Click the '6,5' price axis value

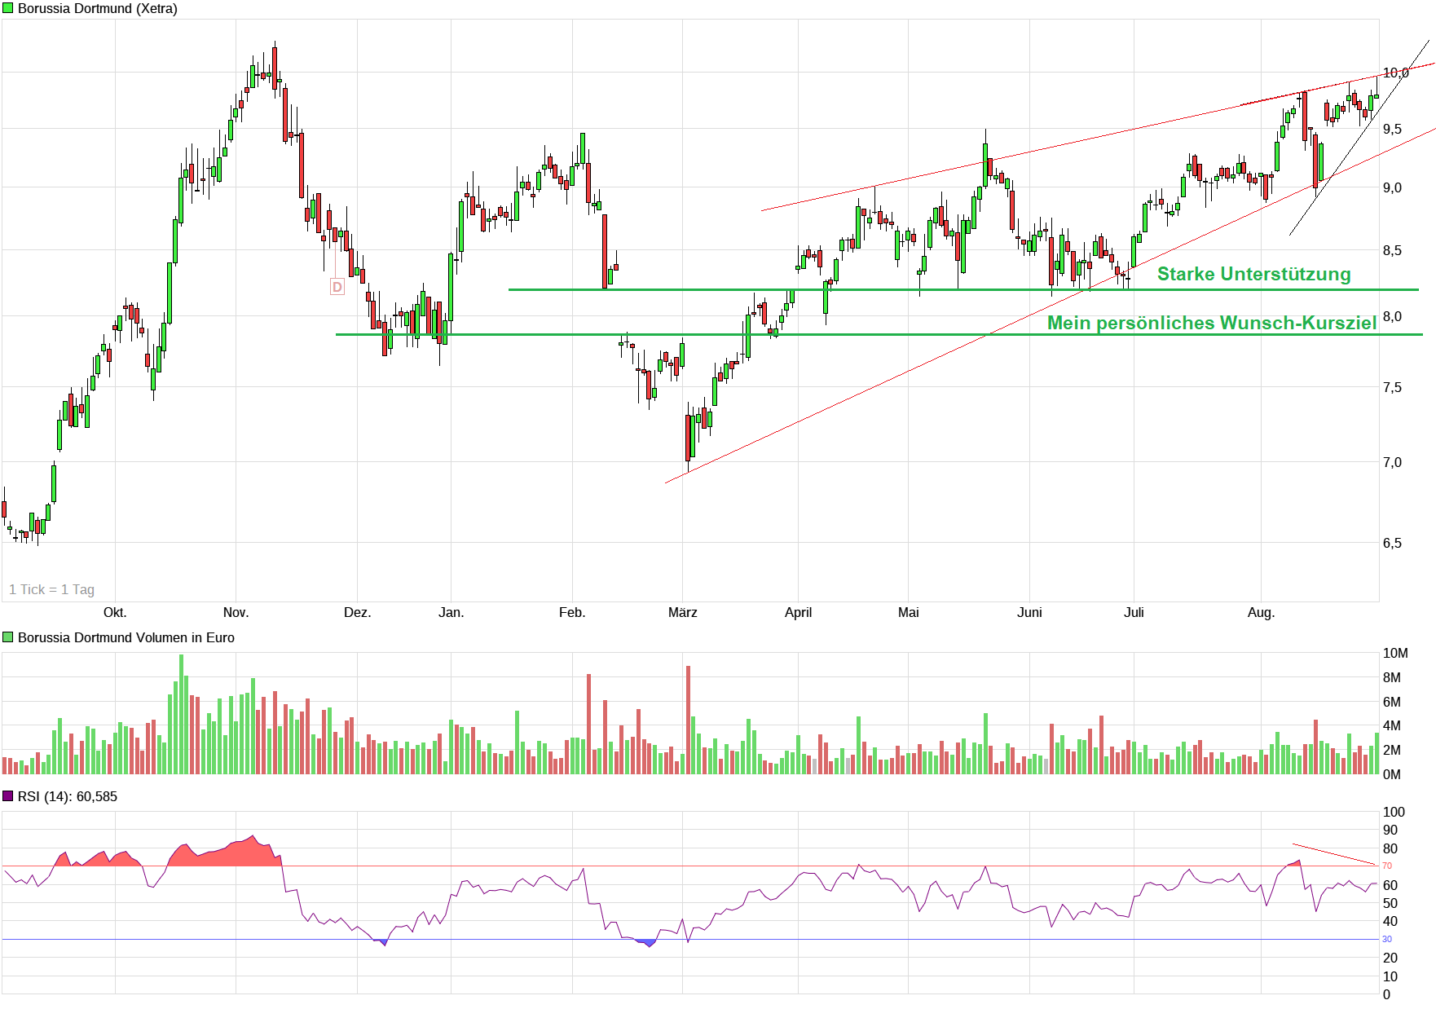click(x=1393, y=543)
